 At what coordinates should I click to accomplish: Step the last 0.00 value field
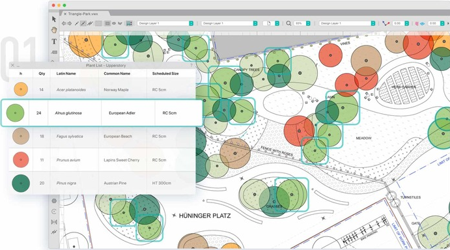(442, 23)
